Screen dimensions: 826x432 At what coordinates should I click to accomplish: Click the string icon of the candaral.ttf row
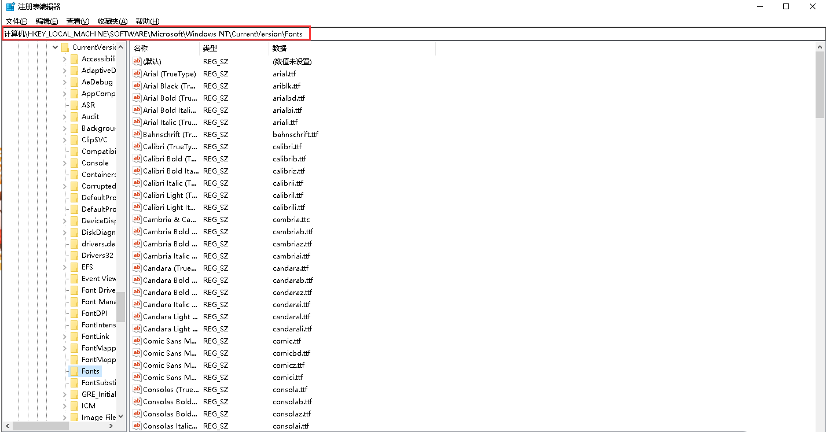(137, 316)
